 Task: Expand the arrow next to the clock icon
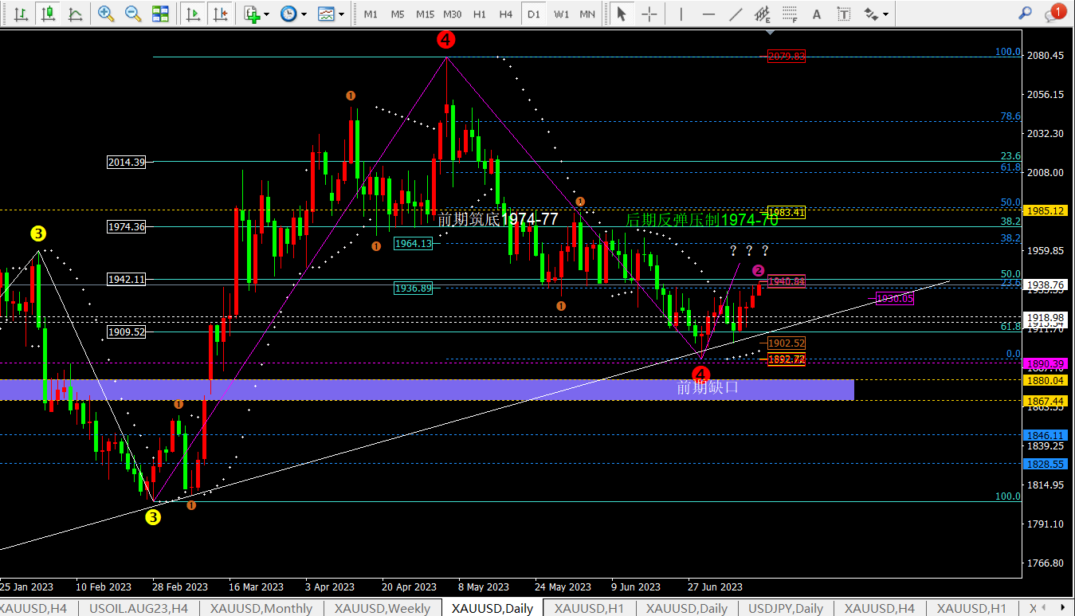304,14
